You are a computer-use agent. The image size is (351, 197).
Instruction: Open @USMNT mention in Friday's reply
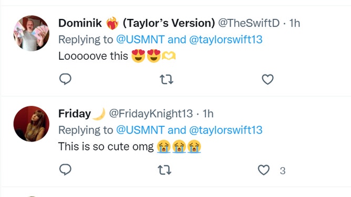(x=140, y=130)
